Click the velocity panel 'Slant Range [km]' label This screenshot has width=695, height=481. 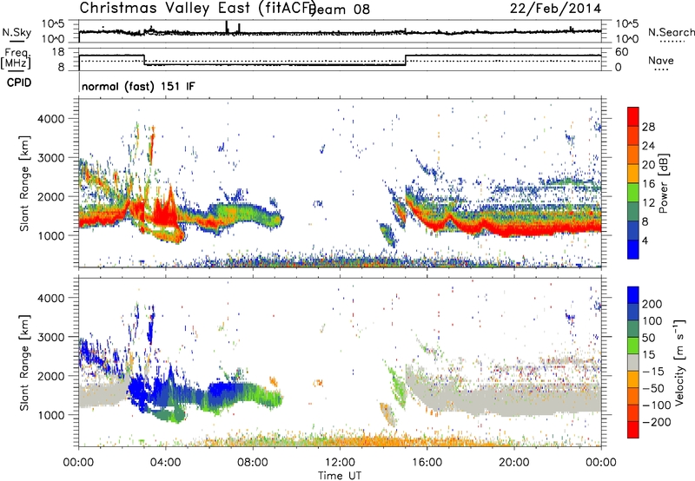click(x=24, y=363)
